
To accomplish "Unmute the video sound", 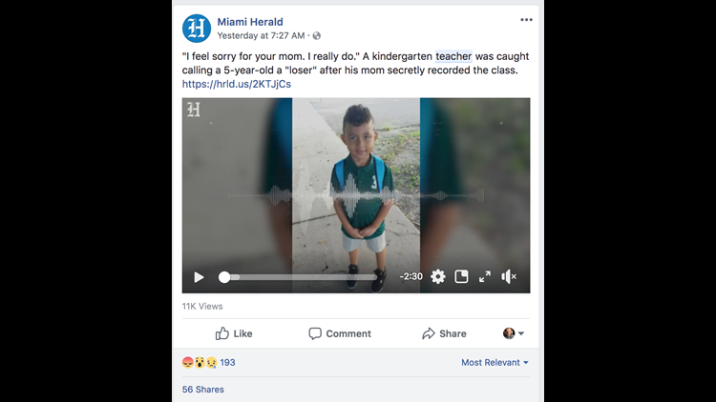I will pyautogui.click(x=509, y=277).
